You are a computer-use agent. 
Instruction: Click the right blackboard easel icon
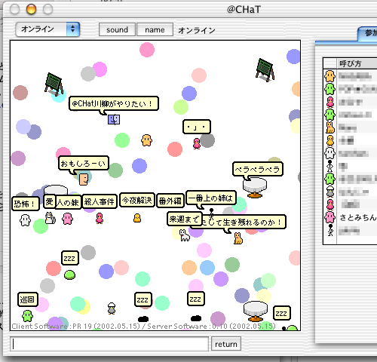coord(265,70)
